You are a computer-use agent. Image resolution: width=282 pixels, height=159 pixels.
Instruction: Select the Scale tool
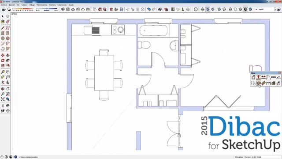(3, 66)
